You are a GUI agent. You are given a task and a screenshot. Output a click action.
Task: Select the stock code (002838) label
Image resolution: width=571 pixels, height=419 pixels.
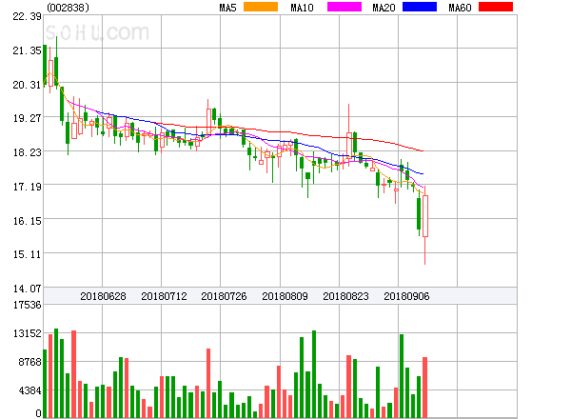tap(69, 8)
